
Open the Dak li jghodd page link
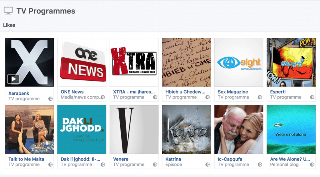(80, 159)
